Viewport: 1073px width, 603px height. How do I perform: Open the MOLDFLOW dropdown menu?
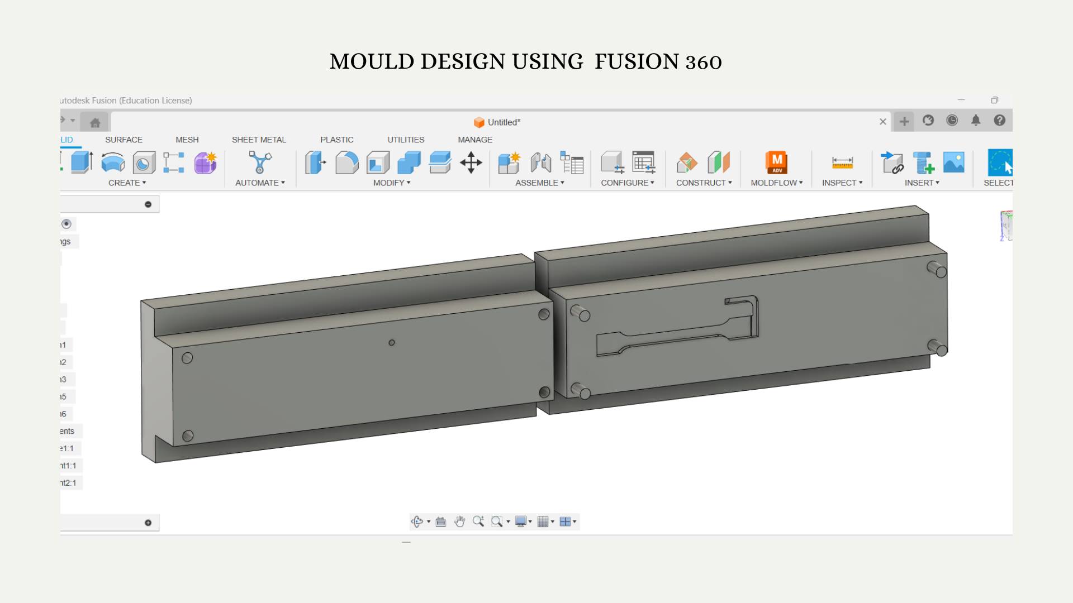click(777, 183)
